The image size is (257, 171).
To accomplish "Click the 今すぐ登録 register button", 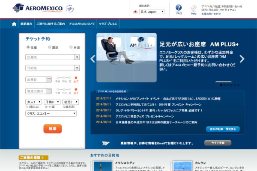I will pos(218,143).
